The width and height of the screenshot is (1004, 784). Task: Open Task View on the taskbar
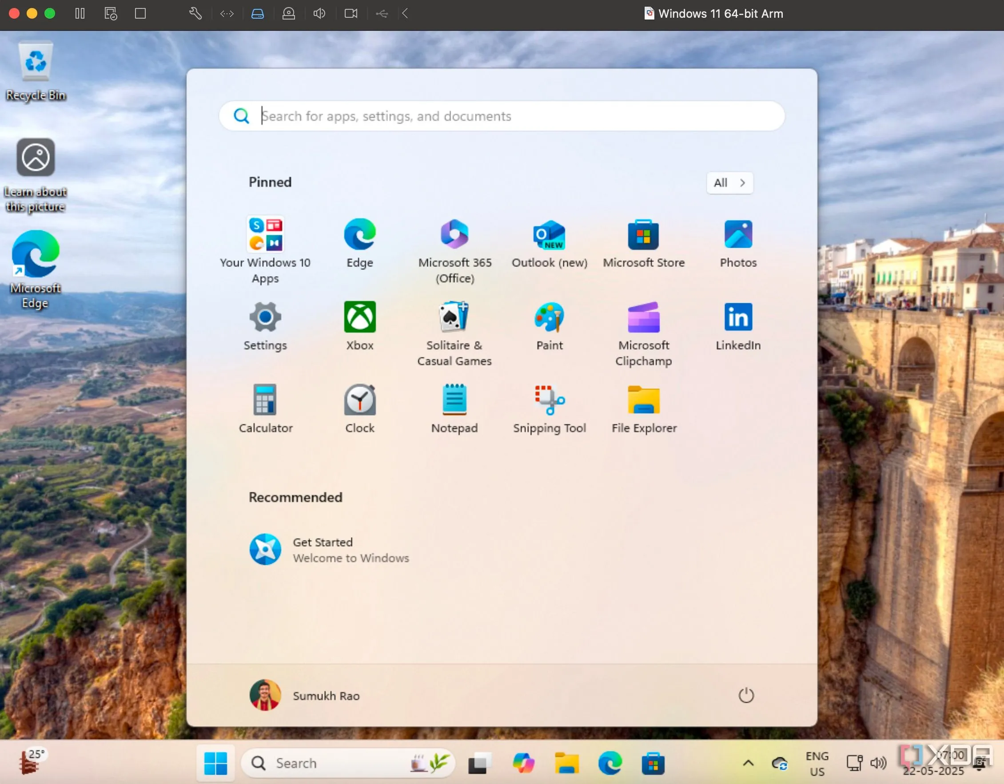click(479, 763)
